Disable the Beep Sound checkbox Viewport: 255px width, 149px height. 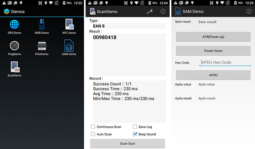coord(135,134)
